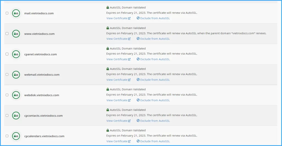
Task: Exclude www.vietnixdocs.com from AutoSSL
Action: [x=153, y=39]
